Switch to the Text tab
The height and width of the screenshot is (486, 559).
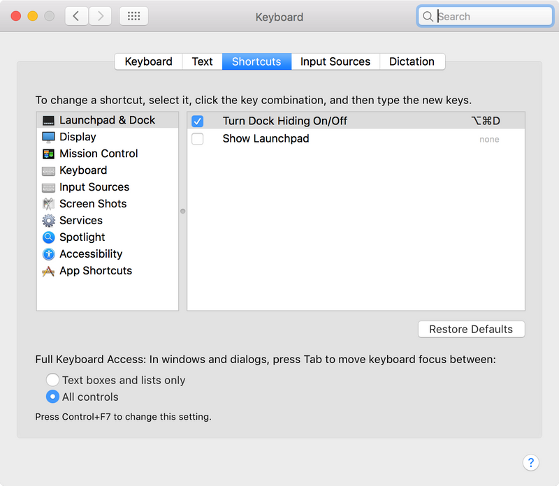pyautogui.click(x=202, y=61)
